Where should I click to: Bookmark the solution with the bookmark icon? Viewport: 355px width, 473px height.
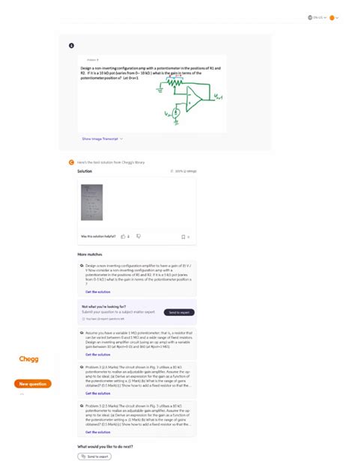pyautogui.click(x=183, y=236)
